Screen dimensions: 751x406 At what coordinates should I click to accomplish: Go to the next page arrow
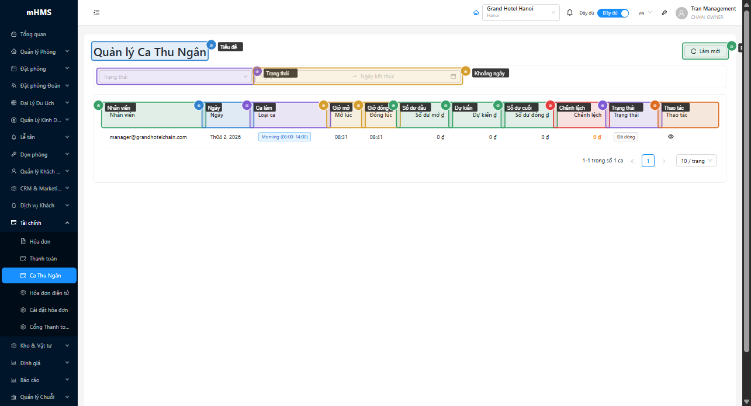click(663, 161)
